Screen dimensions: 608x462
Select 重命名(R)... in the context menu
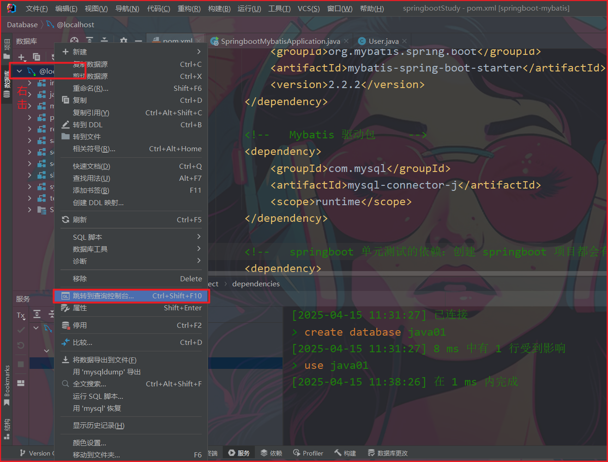[x=131, y=89]
